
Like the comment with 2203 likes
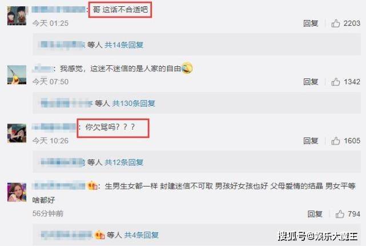point(335,23)
